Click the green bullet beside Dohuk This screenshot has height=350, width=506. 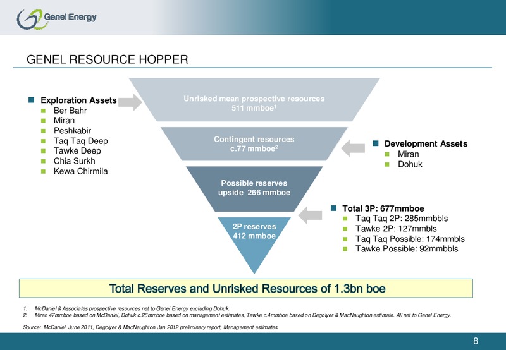click(x=387, y=165)
